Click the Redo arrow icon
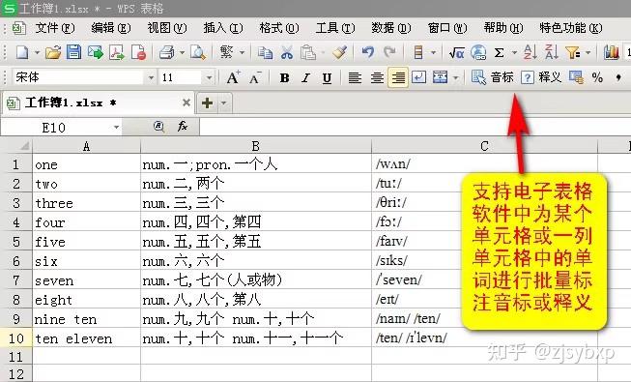 (389, 52)
